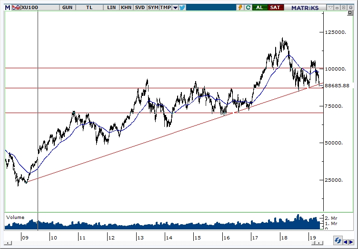Click the small square icon above price axis
358x249 pixels.
350,13
